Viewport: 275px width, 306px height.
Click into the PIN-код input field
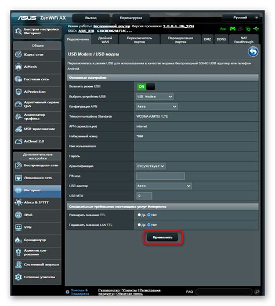[x=161, y=176]
